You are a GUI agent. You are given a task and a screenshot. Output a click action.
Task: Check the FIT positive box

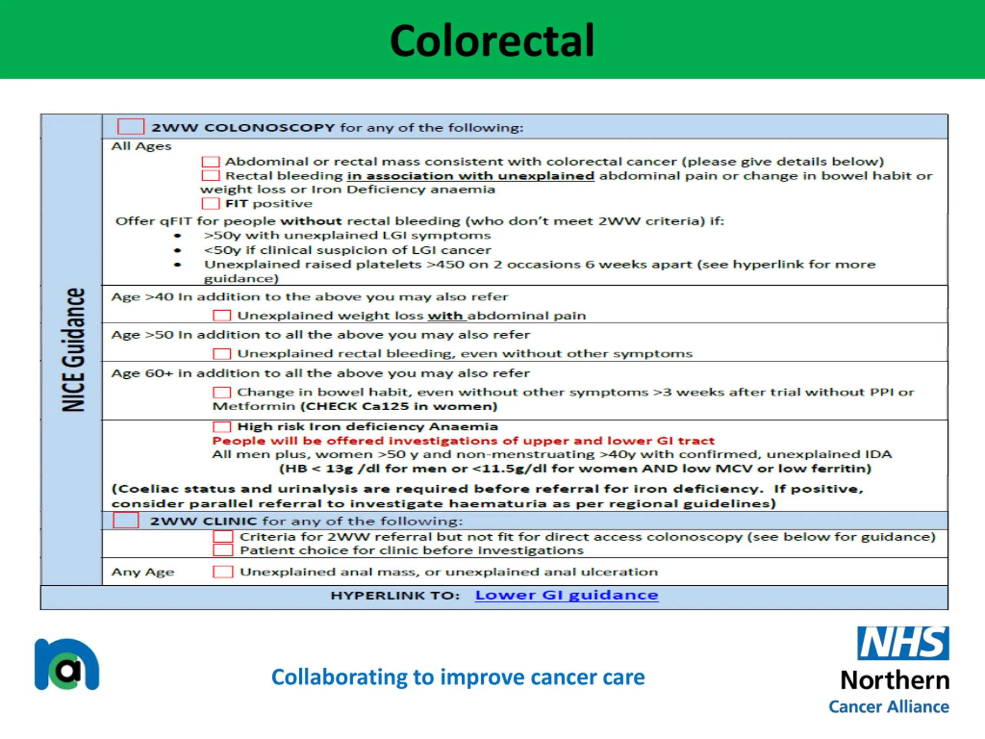[x=210, y=204]
